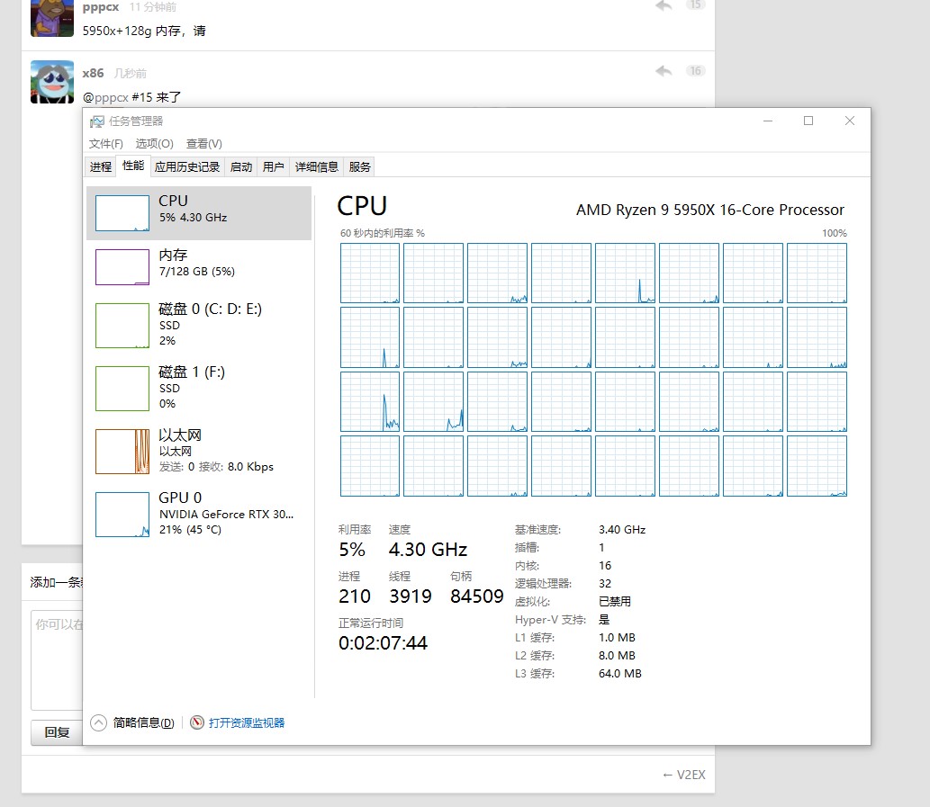Click the Task Manager title bar icon
This screenshot has width=930, height=807.
pyautogui.click(x=96, y=121)
